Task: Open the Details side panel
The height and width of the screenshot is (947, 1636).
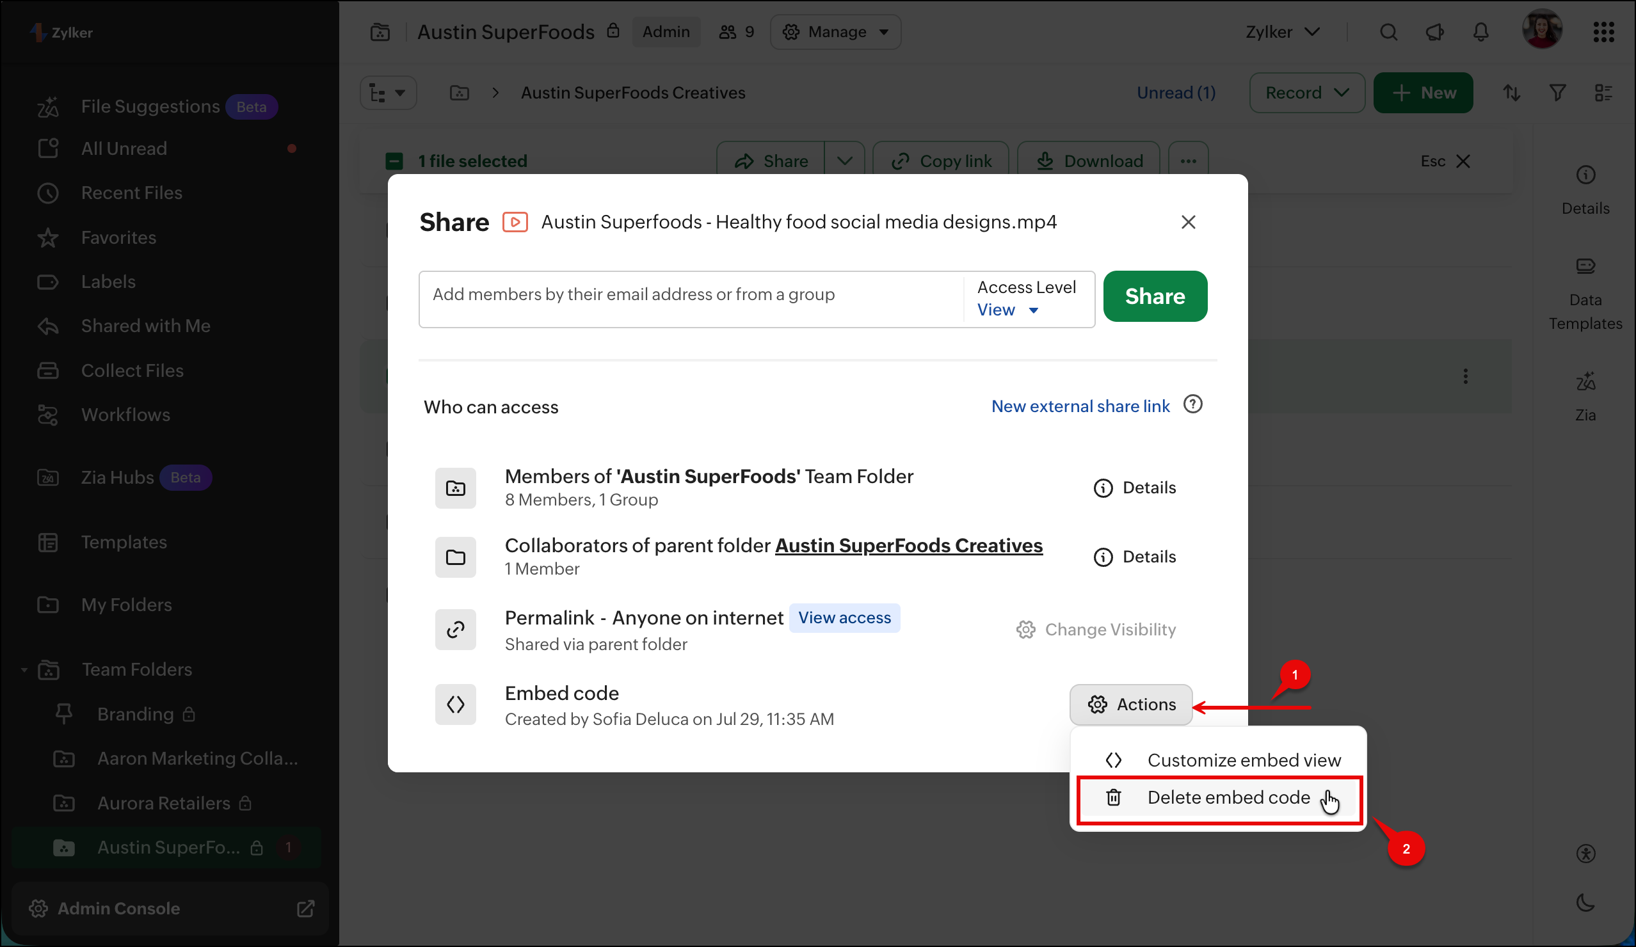Action: point(1585,189)
